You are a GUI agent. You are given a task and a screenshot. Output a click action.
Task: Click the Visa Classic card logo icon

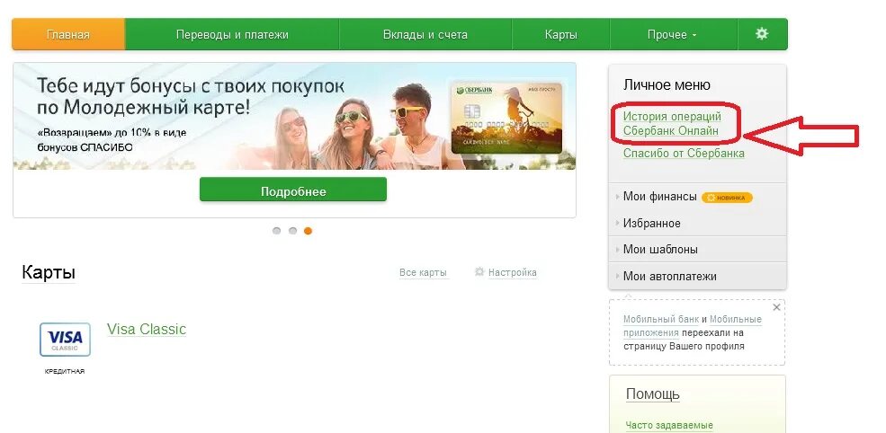click(65, 340)
